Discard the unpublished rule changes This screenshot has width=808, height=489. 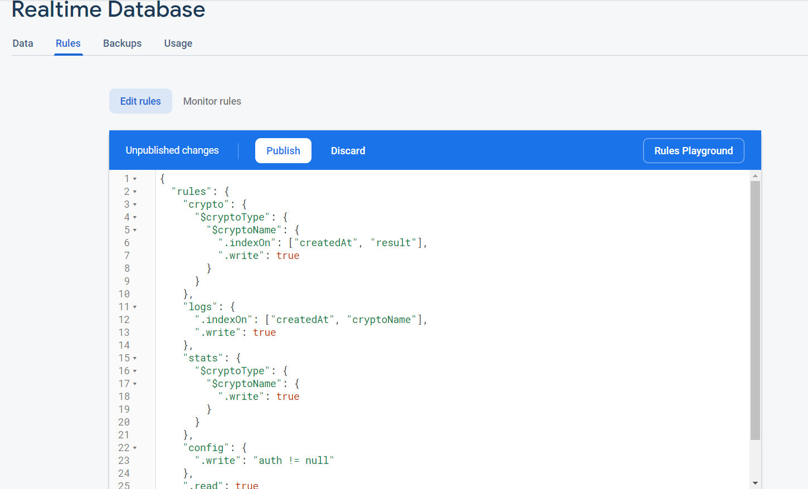(x=348, y=151)
